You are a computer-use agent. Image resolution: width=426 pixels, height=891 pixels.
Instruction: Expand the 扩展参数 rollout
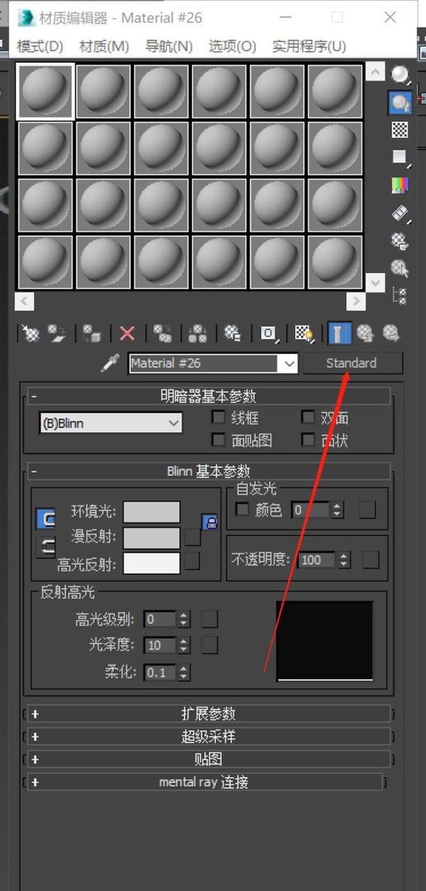click(209, 713)
